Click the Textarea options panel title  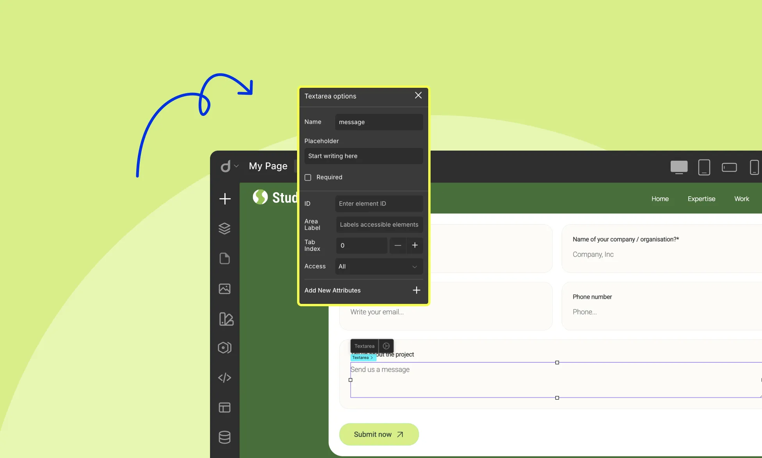pos(330,96)
